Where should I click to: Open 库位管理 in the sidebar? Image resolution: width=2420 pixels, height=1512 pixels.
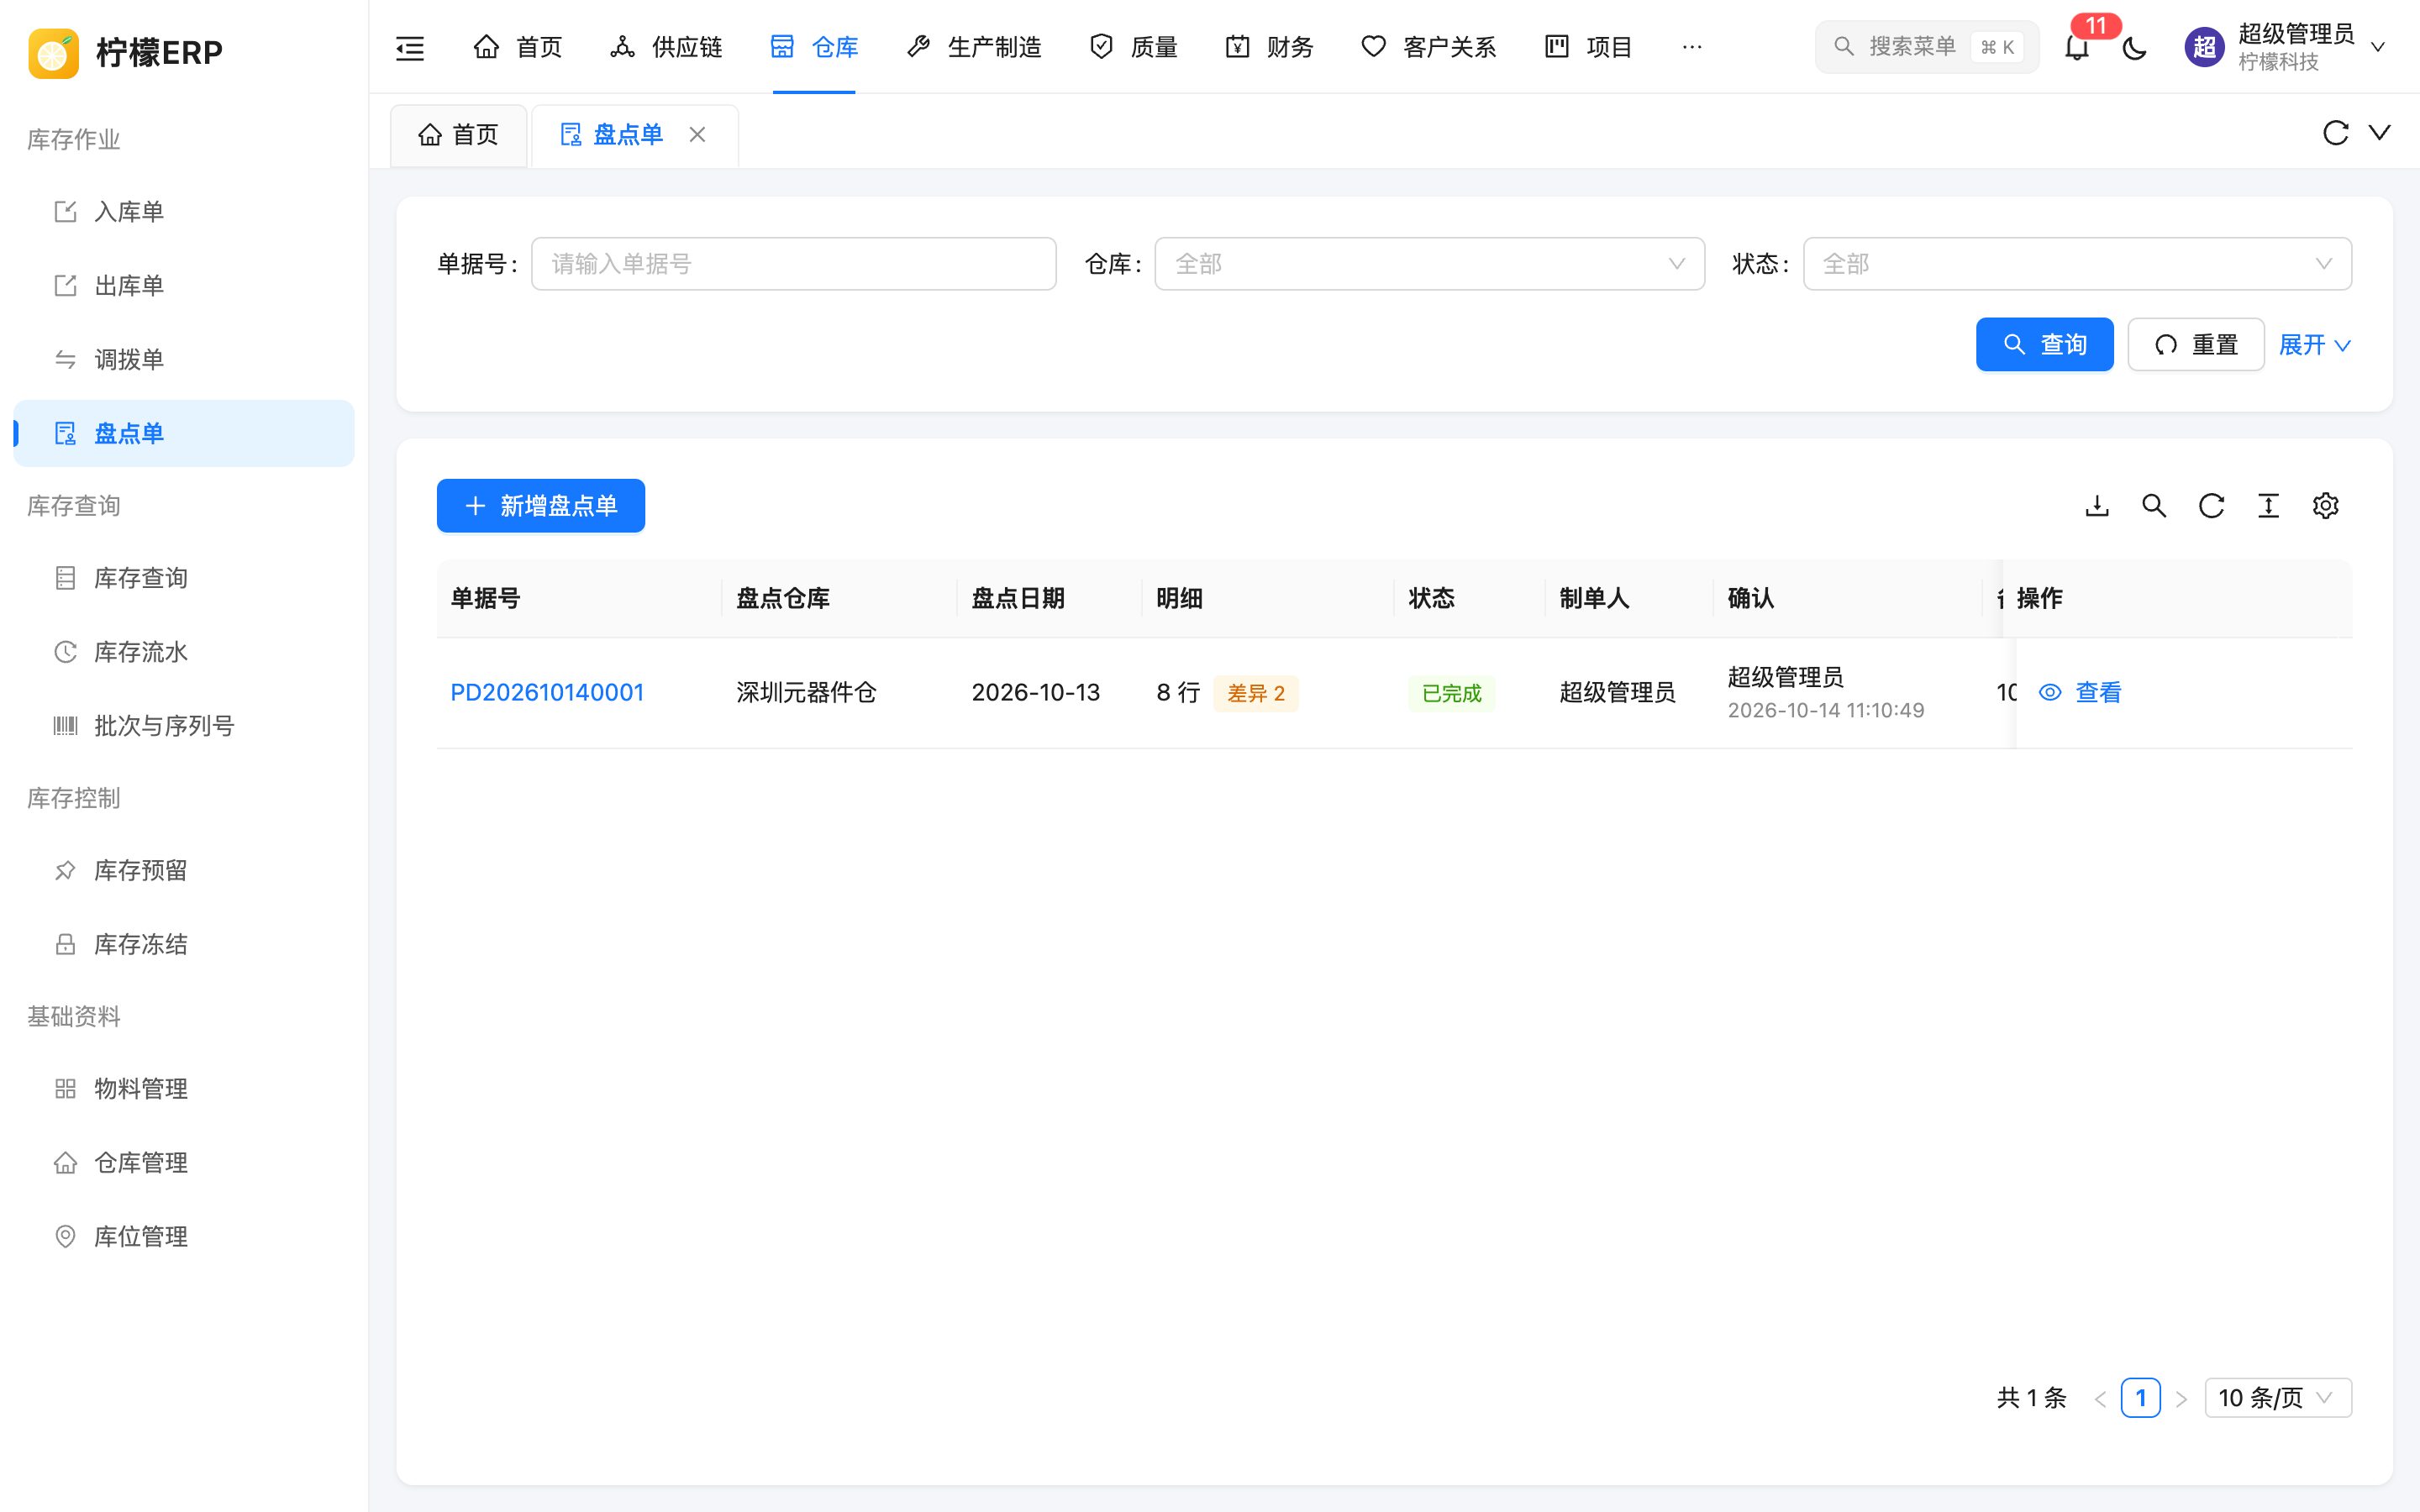(x=184, y=1237)
